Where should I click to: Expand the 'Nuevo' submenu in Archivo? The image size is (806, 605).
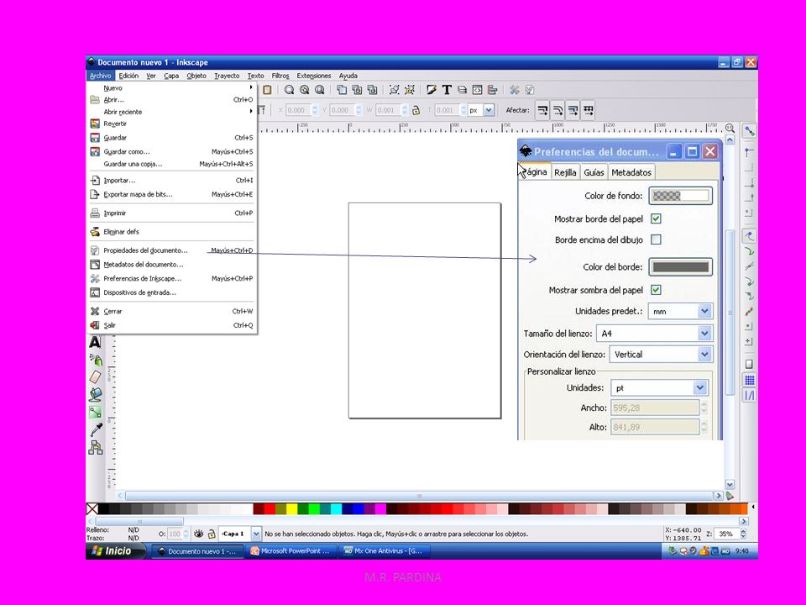tap(173, 88)
